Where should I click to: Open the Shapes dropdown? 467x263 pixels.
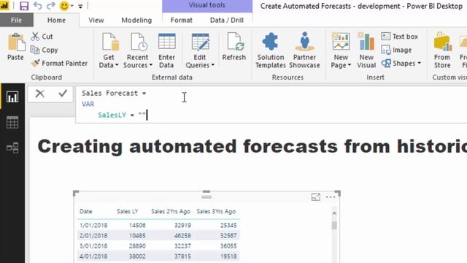[x=401, y=64]
